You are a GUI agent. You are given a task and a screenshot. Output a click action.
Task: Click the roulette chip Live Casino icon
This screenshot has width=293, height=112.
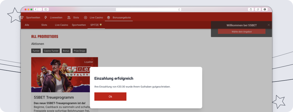pyautogui.click(x=86, y=18)
